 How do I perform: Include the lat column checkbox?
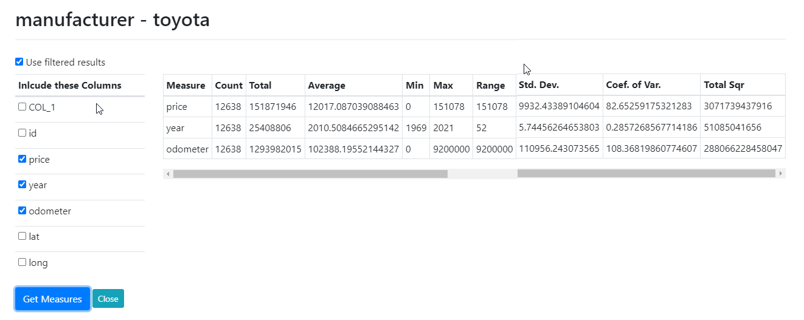(x=23, y=236)
